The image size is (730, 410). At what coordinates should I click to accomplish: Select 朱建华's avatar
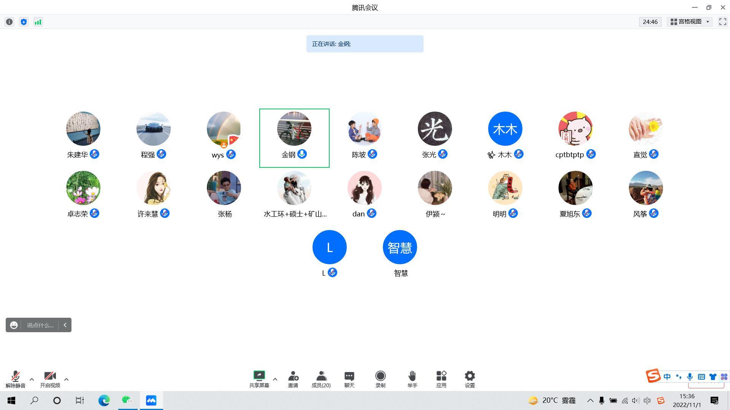click(83, 129)
